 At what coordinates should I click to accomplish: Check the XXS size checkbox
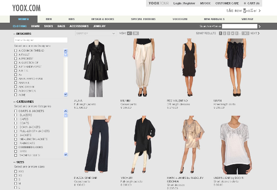pyautogui.click(x=16, y=171)
